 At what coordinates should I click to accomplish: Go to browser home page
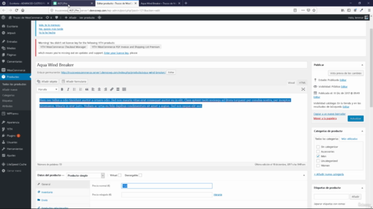23,10
